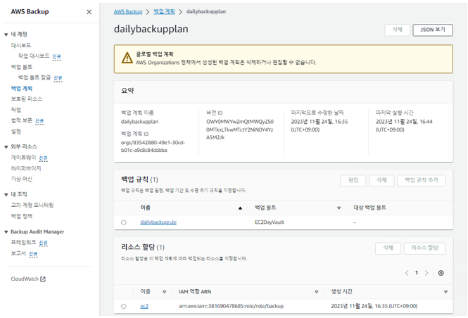468x318 pixels.
Task: Open 법적 보존 in the sidebar
Action: pos(22,120)
